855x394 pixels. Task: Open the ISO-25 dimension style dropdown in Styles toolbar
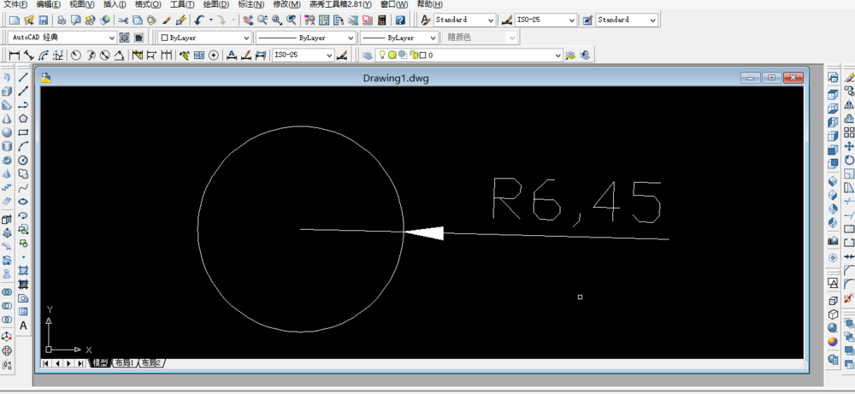point(545,21)
